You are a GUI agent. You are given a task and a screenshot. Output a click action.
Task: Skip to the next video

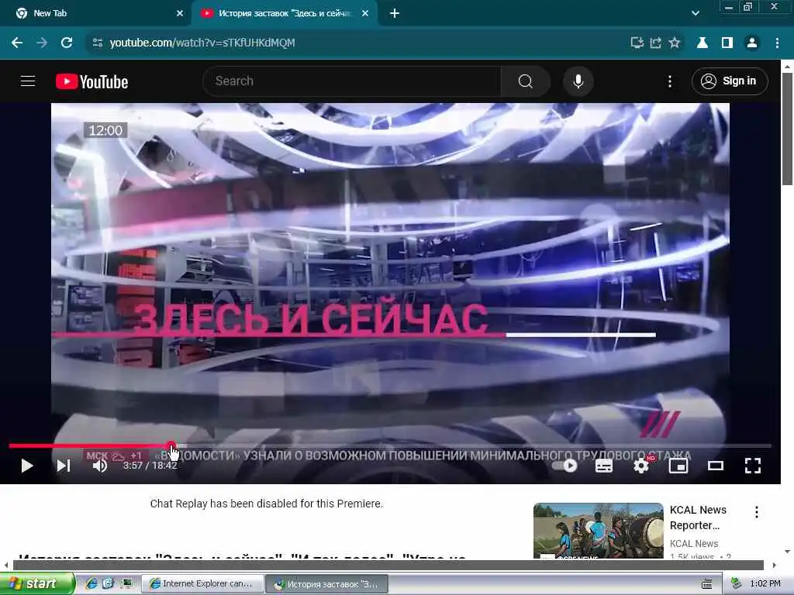tap(64, 466)
